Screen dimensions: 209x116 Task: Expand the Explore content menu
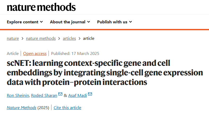pyautogui.click(x=25, y=22)
